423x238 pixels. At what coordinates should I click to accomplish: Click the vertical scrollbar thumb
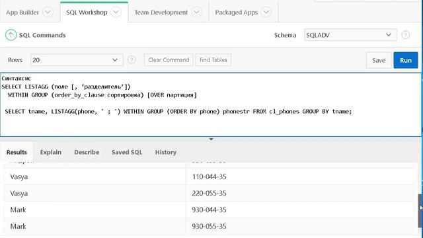coord(420,211)
